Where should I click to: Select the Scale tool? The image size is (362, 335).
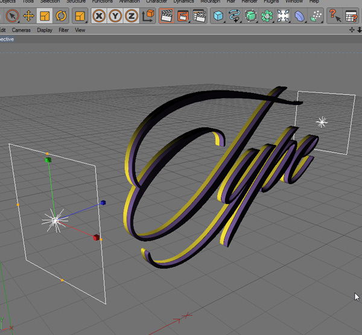[45, 16]
